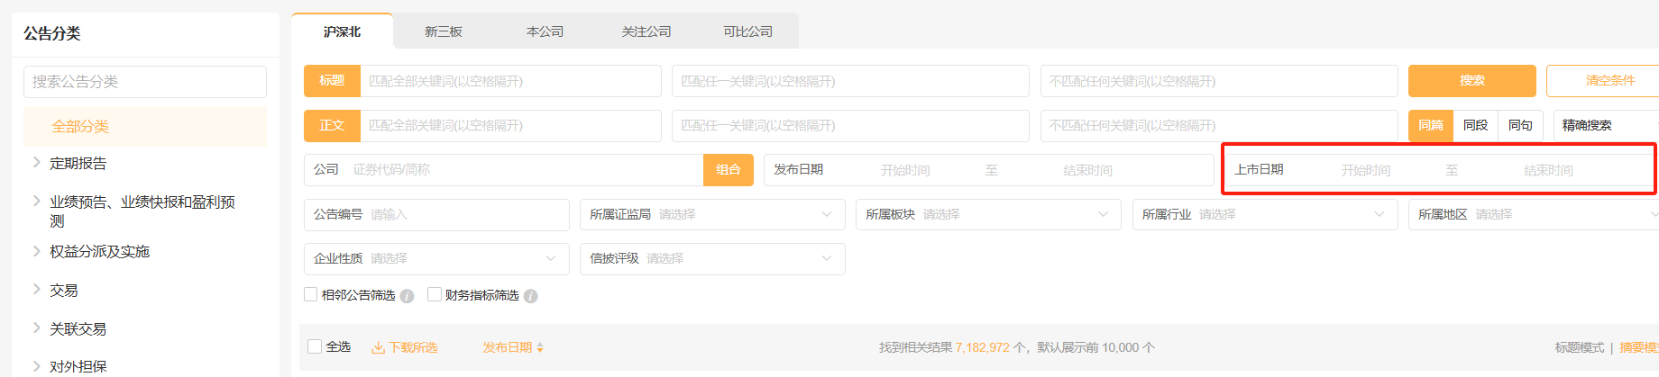Click info icon beside 相邻公告筛选

tap(407, 296)
